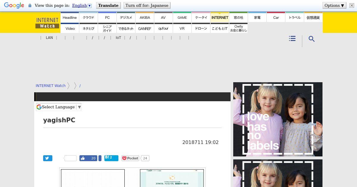This screenshot has width=357, height=187.
Task: Open the ドローン tab
Action: point(201,28)
